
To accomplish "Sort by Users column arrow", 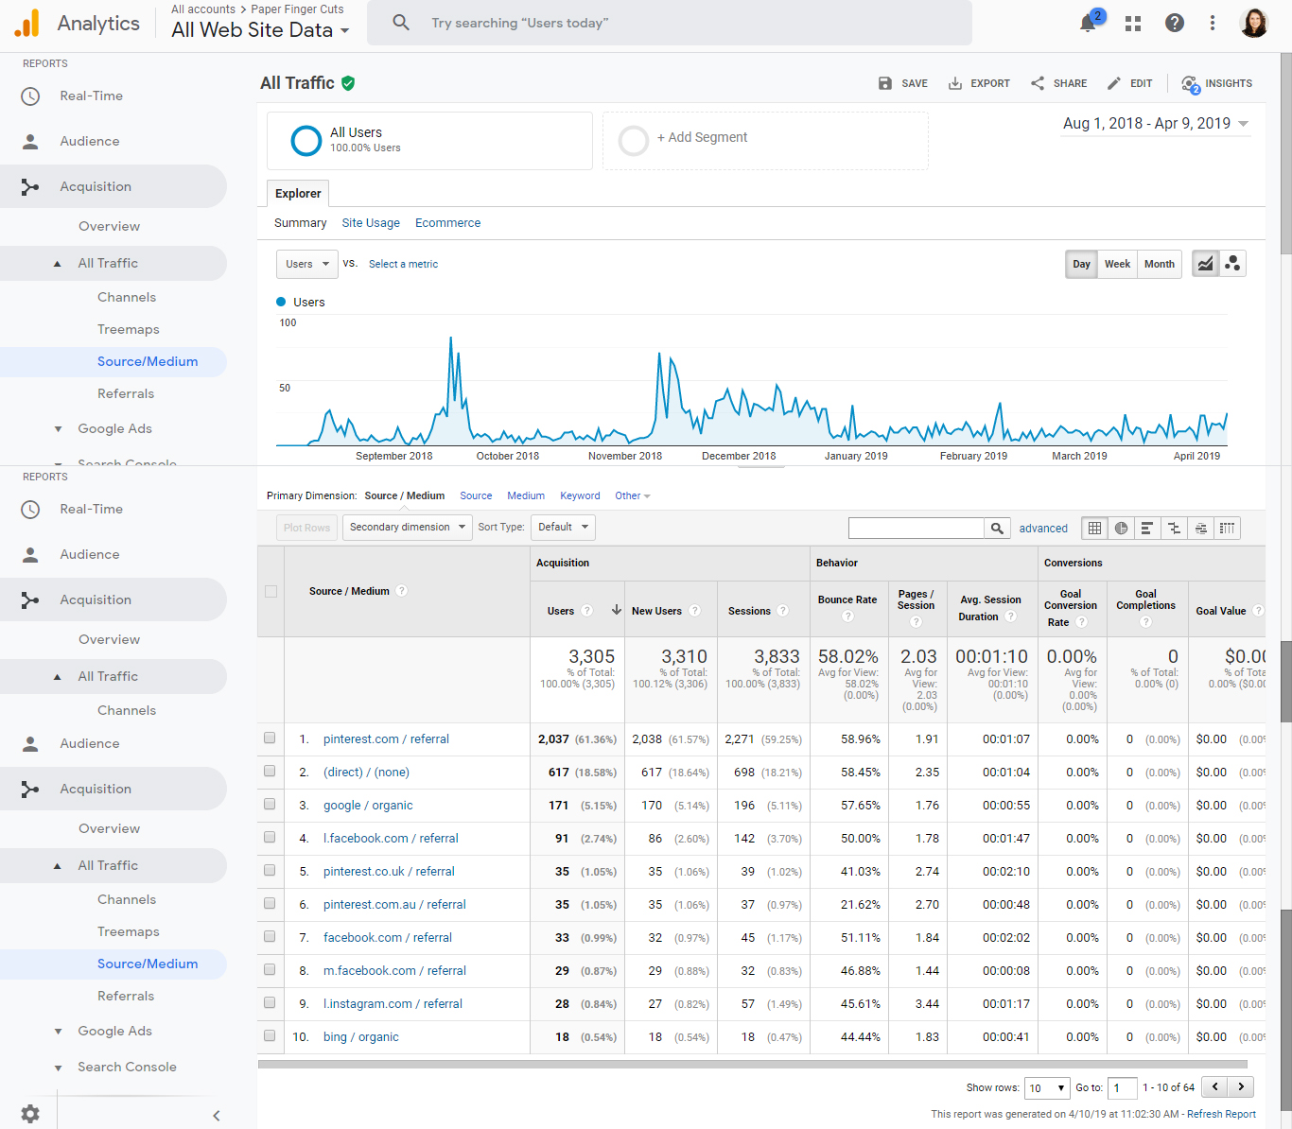I will (x=617, y=610).
